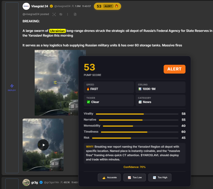Open the @visegrad24 handle at post top

tap(62, 6)
